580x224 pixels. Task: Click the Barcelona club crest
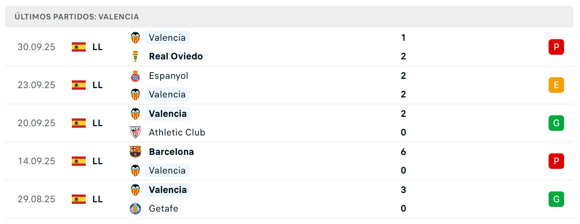(135, 152)
